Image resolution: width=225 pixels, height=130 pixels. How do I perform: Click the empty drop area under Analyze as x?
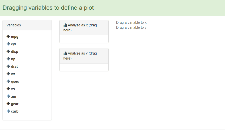[84, 39]
